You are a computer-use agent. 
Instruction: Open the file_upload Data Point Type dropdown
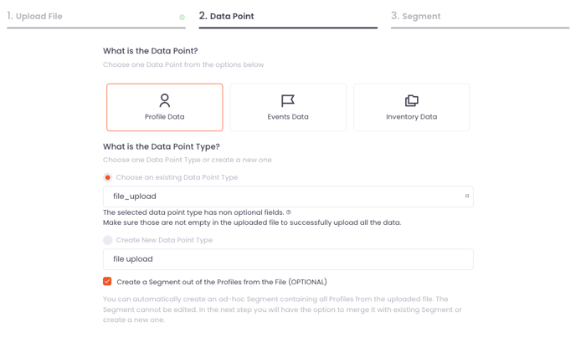click(288, 197)
